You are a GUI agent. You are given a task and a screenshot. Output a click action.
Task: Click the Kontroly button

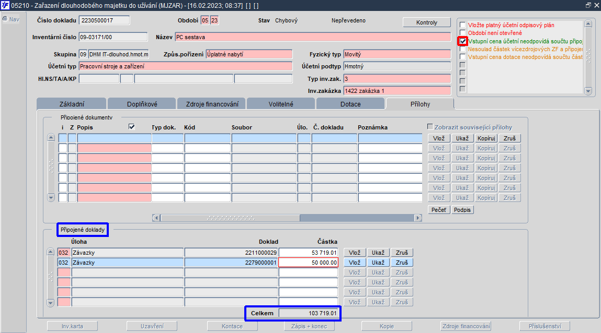(x=427, y=22)
